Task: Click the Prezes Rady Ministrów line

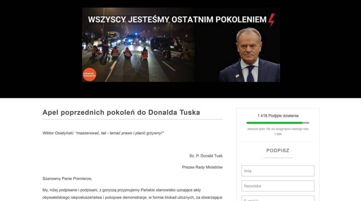Action: pos(202,167)
